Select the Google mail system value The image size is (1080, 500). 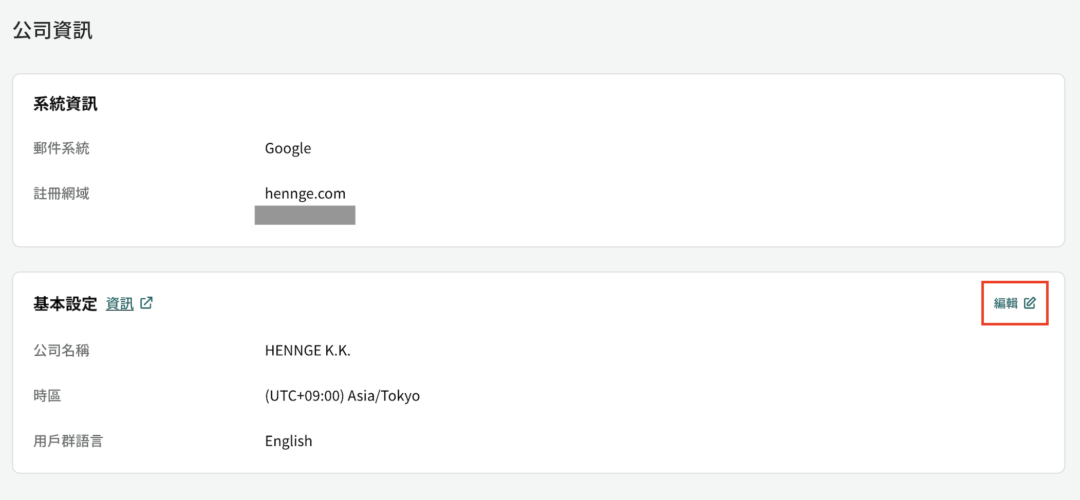pos(288,148)
